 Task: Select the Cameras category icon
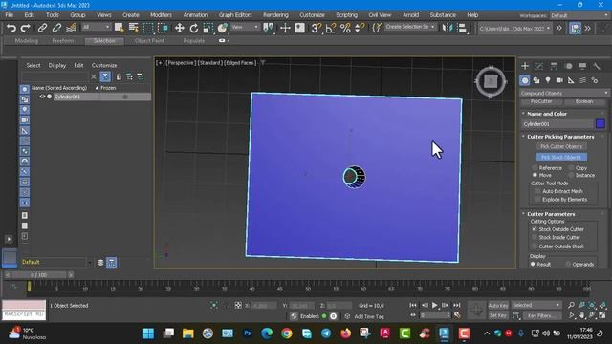(559, 80)
